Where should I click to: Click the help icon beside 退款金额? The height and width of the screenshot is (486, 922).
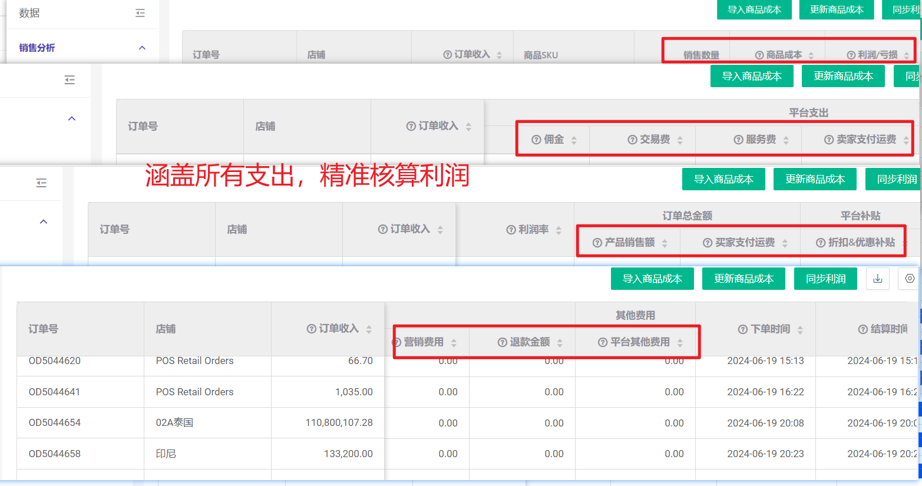(x=502, y=342)
